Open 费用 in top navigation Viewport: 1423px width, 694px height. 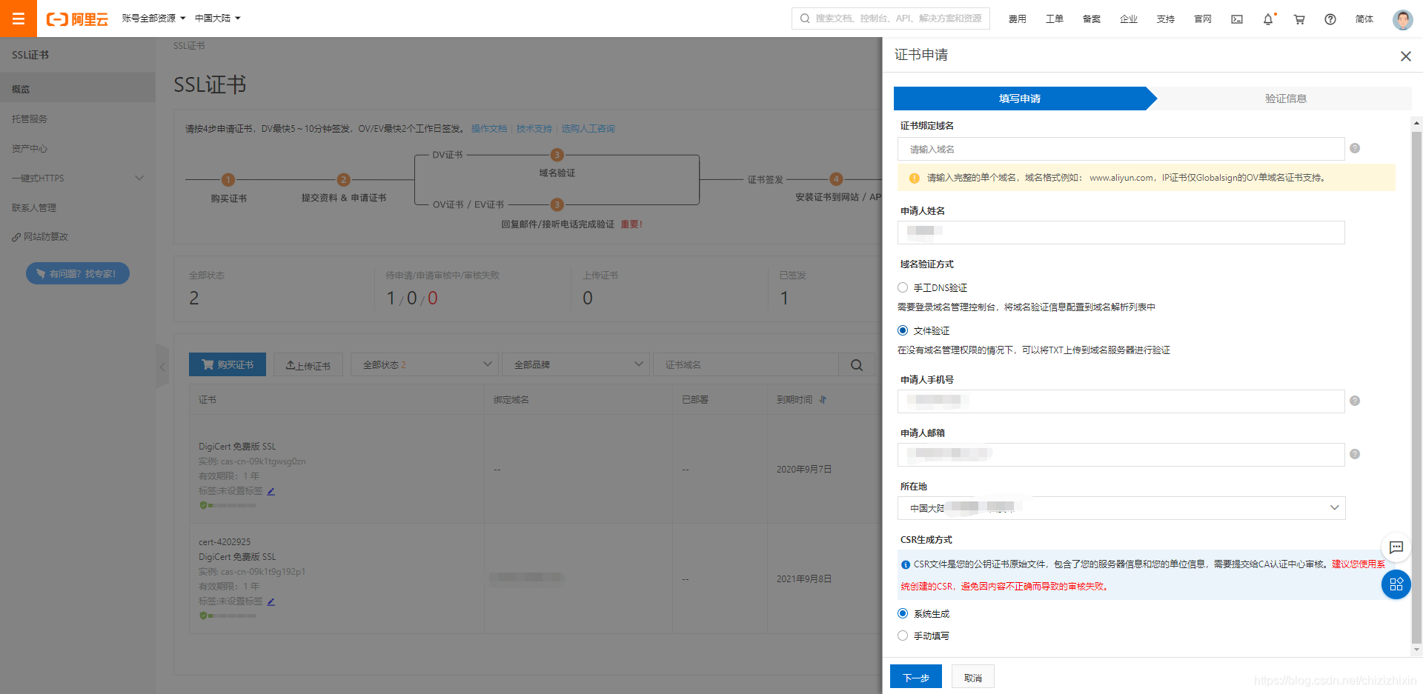tap(1018, 19)
